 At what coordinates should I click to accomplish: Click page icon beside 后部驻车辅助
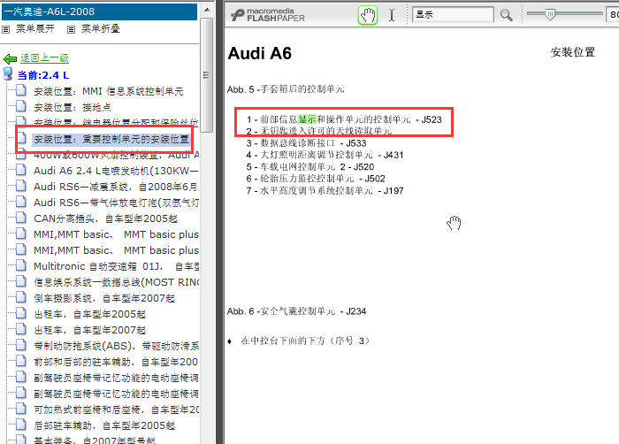click(21, 425)
